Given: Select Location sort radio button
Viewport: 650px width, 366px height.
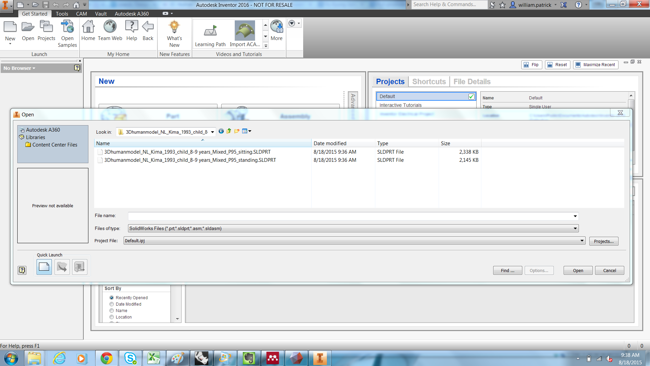Looking at the screenshot, I should (111, 317).
